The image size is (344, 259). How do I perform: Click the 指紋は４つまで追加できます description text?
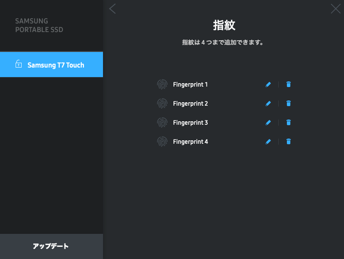click(x=222, y=42)
